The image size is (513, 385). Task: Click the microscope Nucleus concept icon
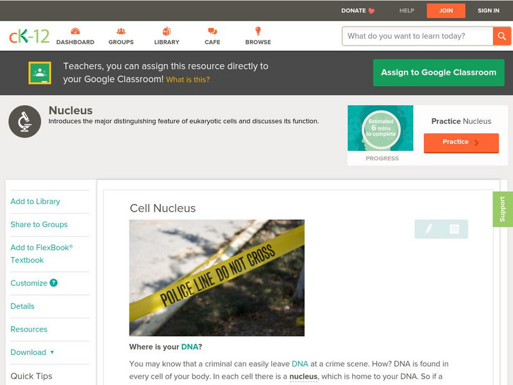[x=25, y=121]
